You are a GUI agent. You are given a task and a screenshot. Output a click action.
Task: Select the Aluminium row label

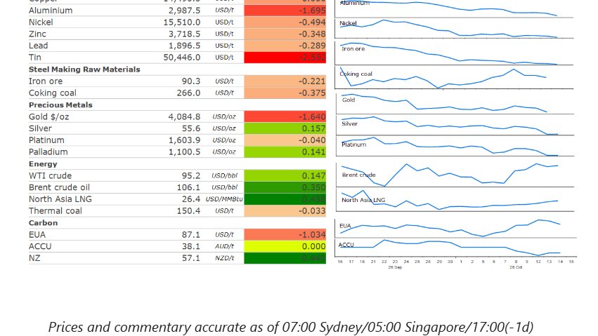(51, 11)
